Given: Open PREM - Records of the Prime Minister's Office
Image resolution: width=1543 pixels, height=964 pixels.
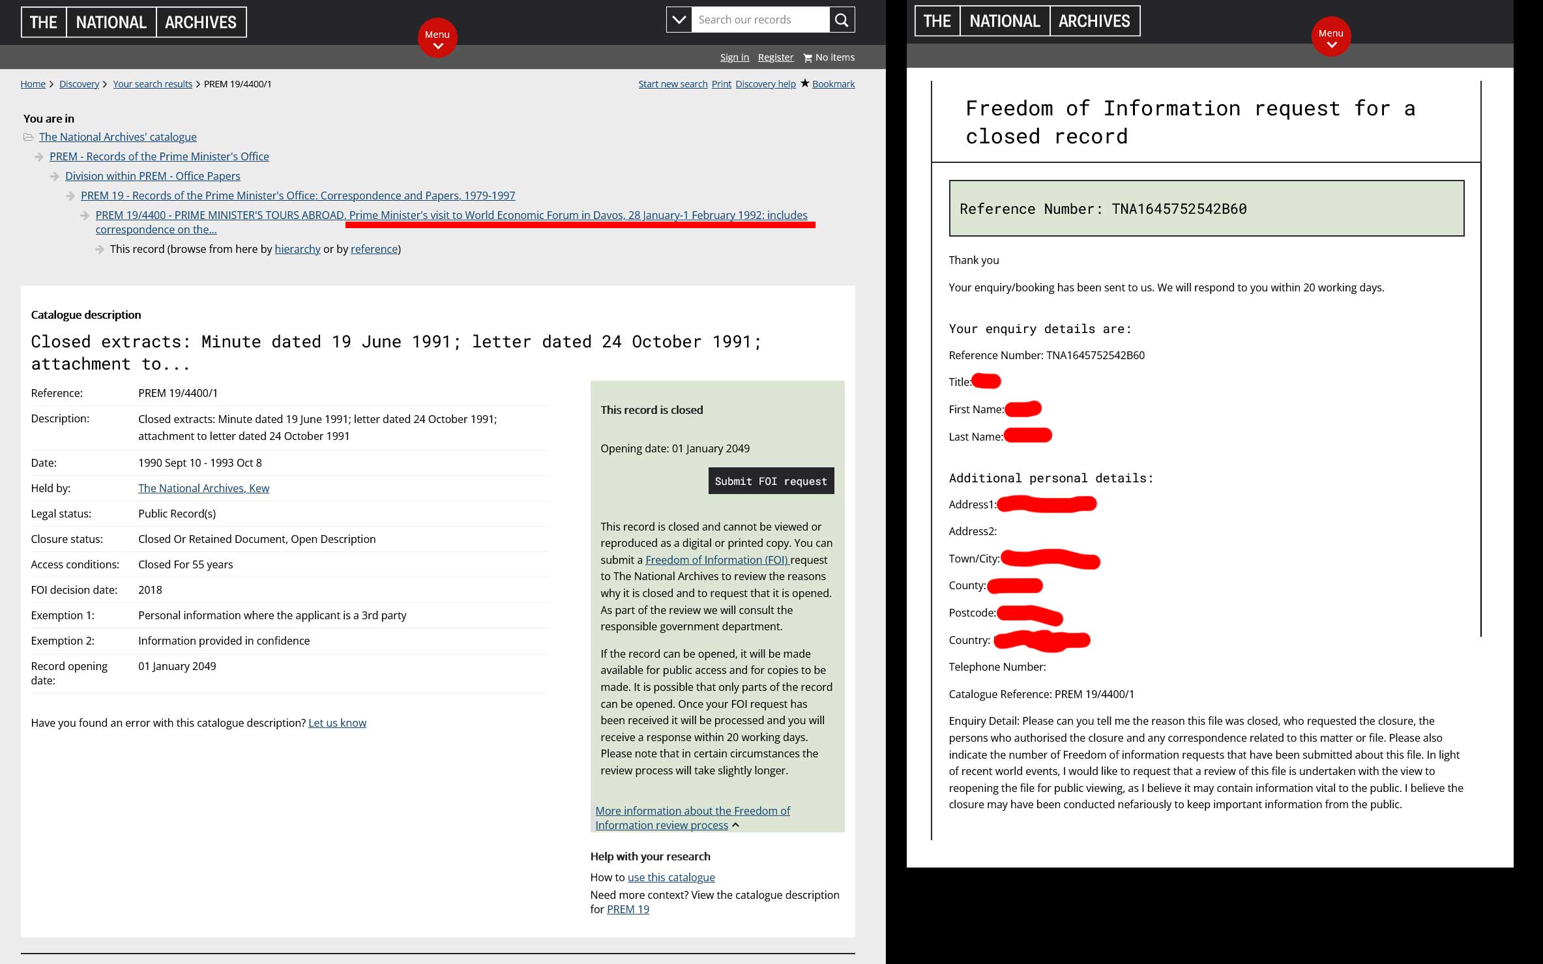Looking at the screenshot, I should point(159,156).
